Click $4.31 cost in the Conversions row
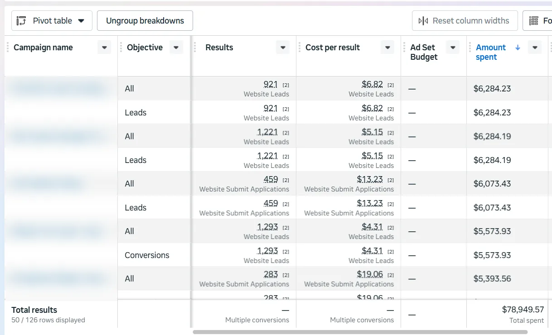552x335 pixels. coord(372,251)
